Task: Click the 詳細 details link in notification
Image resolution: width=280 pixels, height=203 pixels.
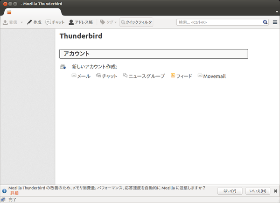Action: coord(14,193)
